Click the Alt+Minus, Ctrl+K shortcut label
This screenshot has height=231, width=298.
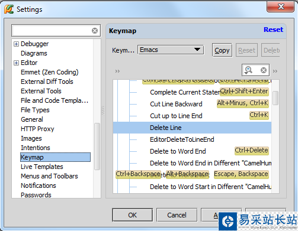coord(243,103)
